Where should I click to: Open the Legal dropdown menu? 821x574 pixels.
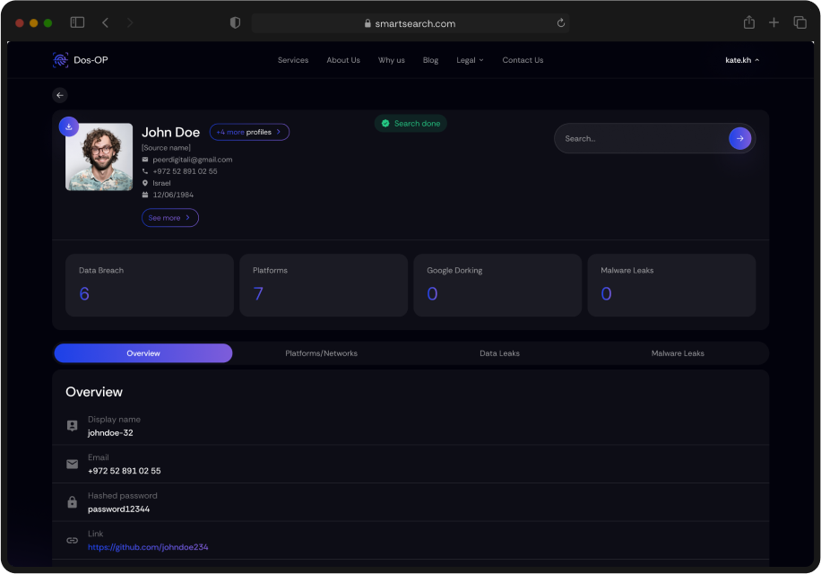[470, 60]
